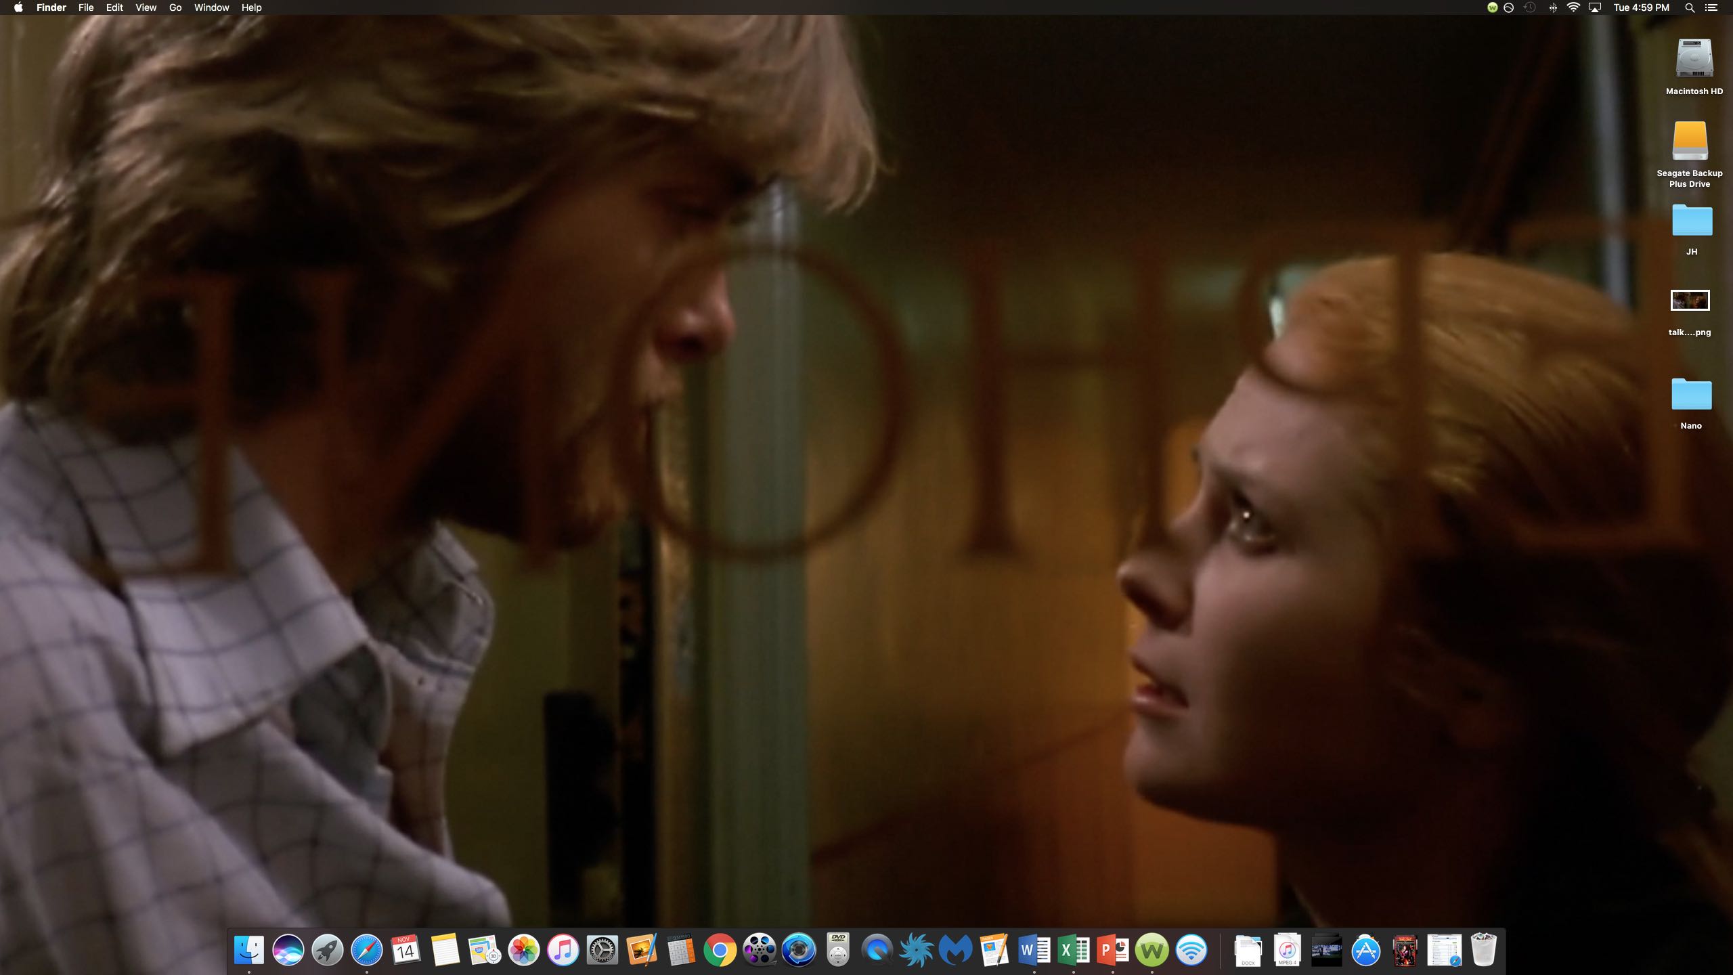Screen dimensions: 1733x975
Task: Open Microsoft Word
Action: [1034, 950]
